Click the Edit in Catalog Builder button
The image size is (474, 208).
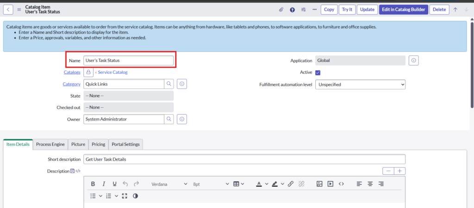(403, 10)
